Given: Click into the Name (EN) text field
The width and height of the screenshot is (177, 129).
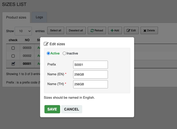Looking at the screenshot, I should tap(90, 74).
